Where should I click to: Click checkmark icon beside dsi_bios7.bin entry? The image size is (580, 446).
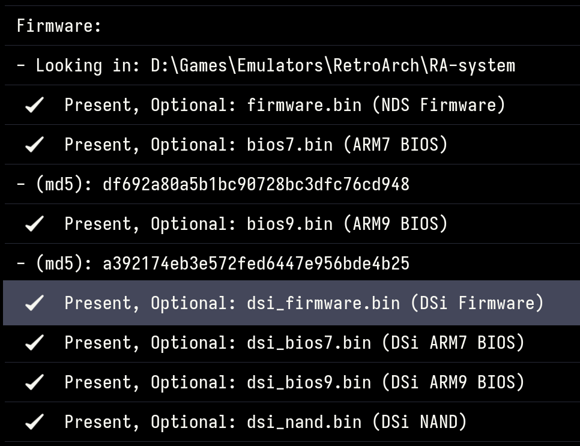click(35, 342)
